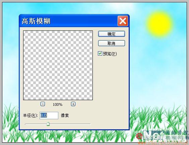
Task: Click the 半径(R): label
Action: (30, 116)
